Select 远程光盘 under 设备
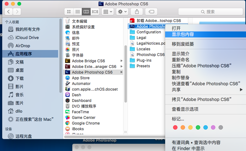 (x=30, y=136)
